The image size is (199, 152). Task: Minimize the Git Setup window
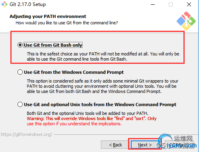point(153,4)
